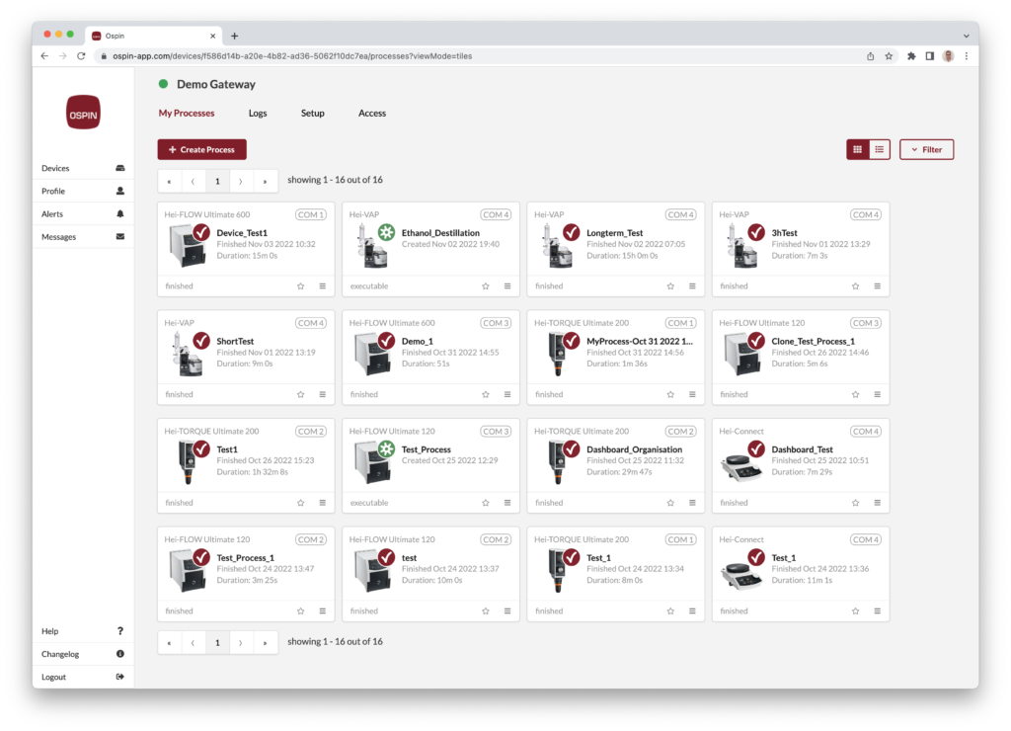Click the Dashboard_Test hotplate thumbnail

tap(741, 468)
